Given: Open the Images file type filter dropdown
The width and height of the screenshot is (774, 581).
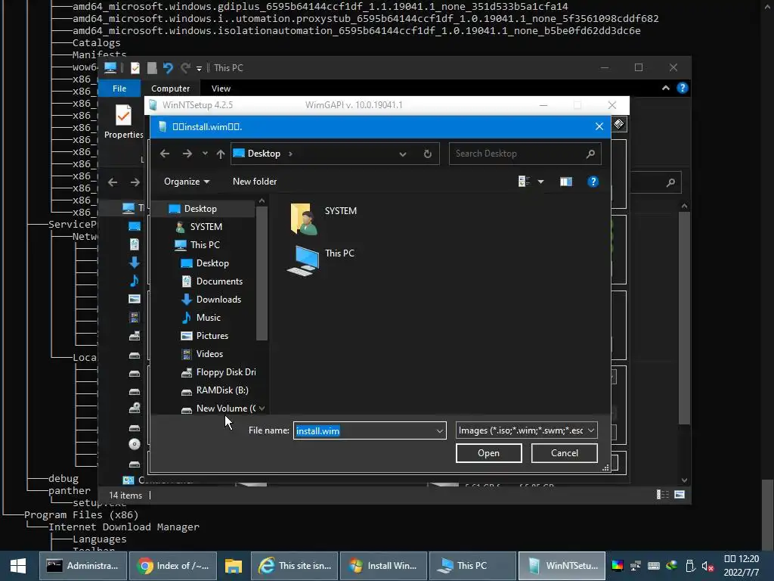Looking at the screenshot, I should 526,430.
